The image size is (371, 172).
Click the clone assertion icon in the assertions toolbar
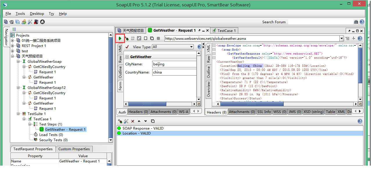(153, 121)
